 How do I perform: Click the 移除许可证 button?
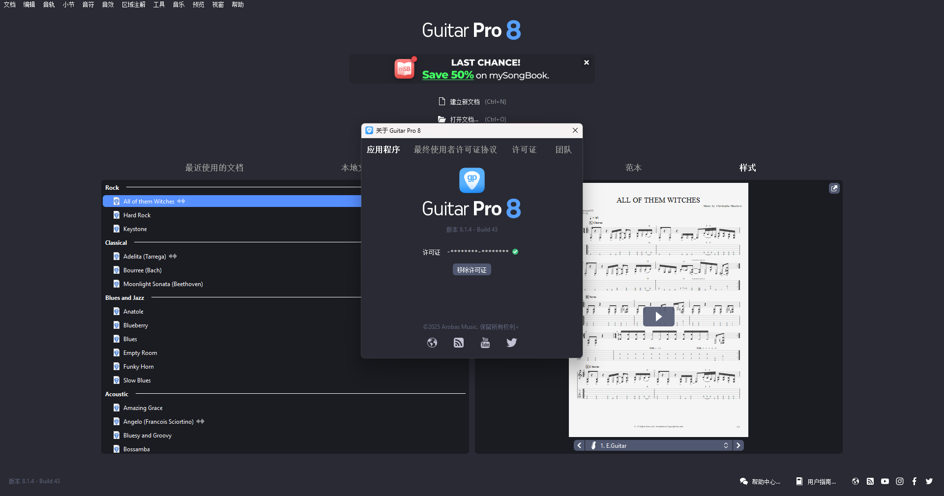472,270
